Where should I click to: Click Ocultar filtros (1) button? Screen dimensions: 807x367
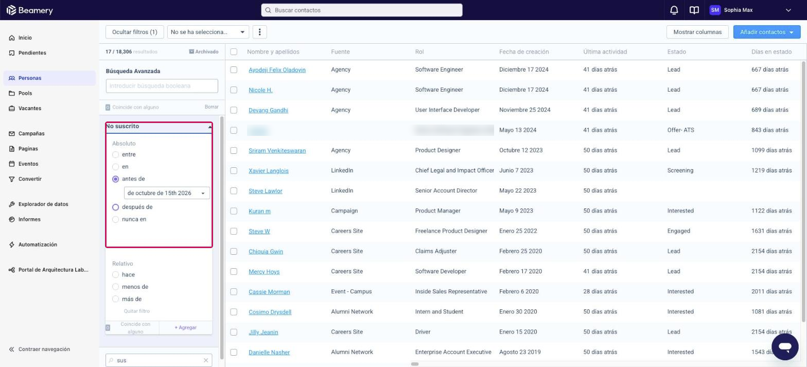pyautogui.click(x=135, y=32)
